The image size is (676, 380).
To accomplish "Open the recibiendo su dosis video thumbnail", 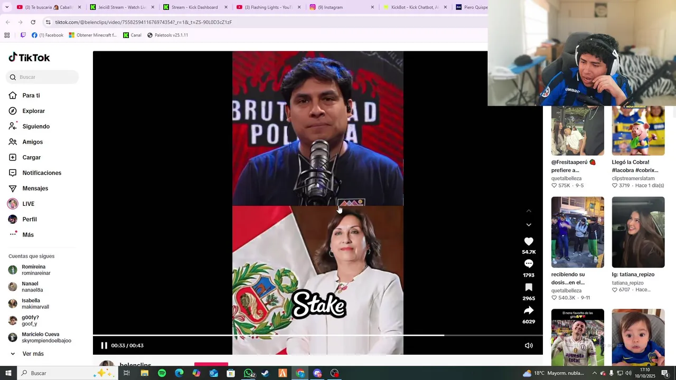I will coord(578,232).
